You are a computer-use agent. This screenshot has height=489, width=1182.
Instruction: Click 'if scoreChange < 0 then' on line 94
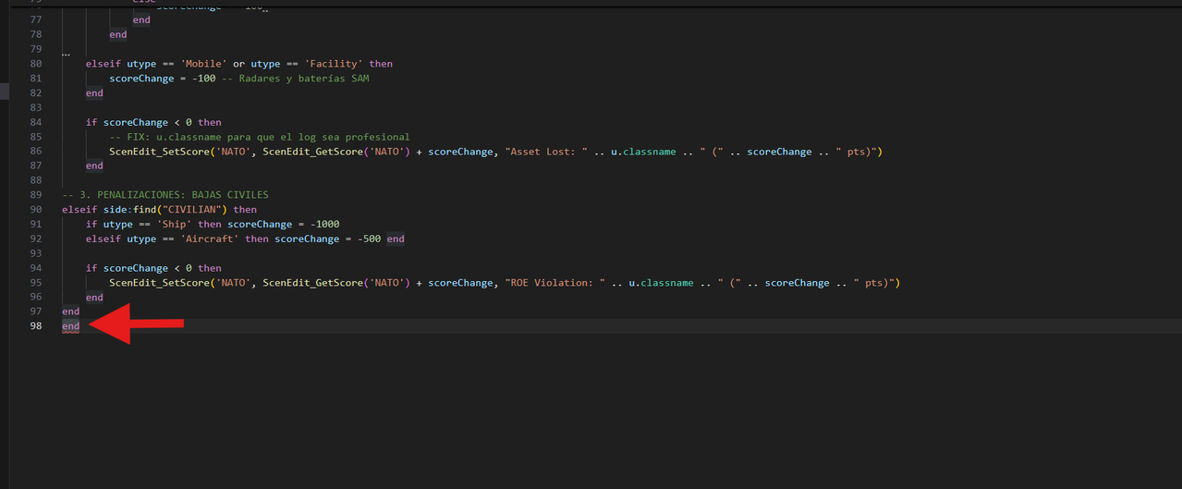coord(153,268)
